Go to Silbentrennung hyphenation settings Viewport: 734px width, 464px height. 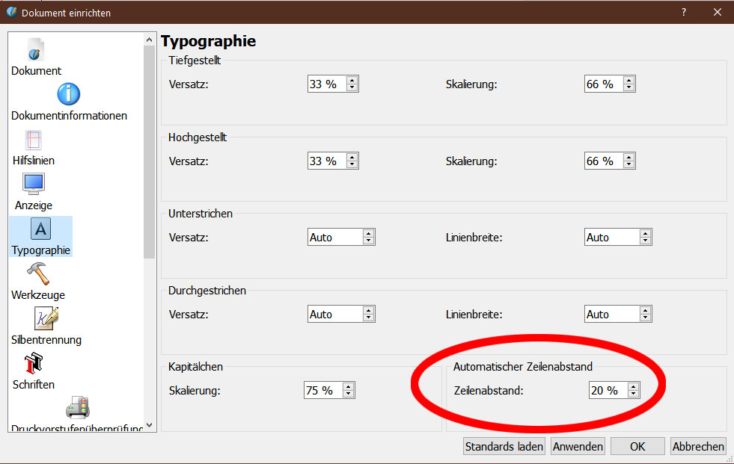click(x=46, y=319)
